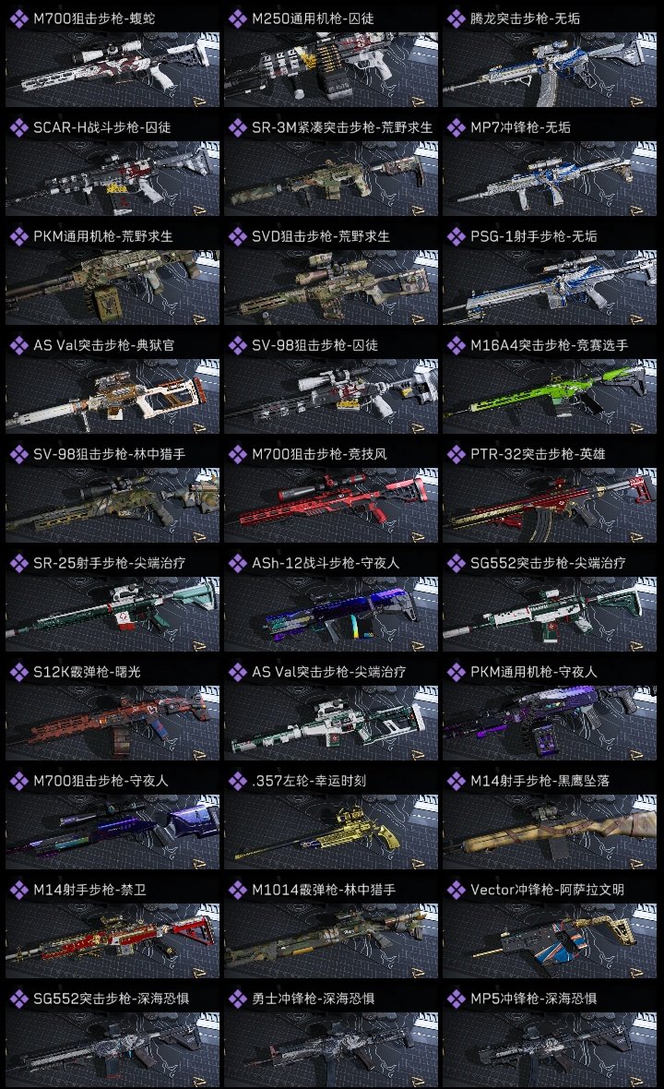Click the SR-3M紧凑突击步枪-荒野求生 title label
Image resolution: width=664 pixels, height=1089 pixels.
[x=342, y=127]
